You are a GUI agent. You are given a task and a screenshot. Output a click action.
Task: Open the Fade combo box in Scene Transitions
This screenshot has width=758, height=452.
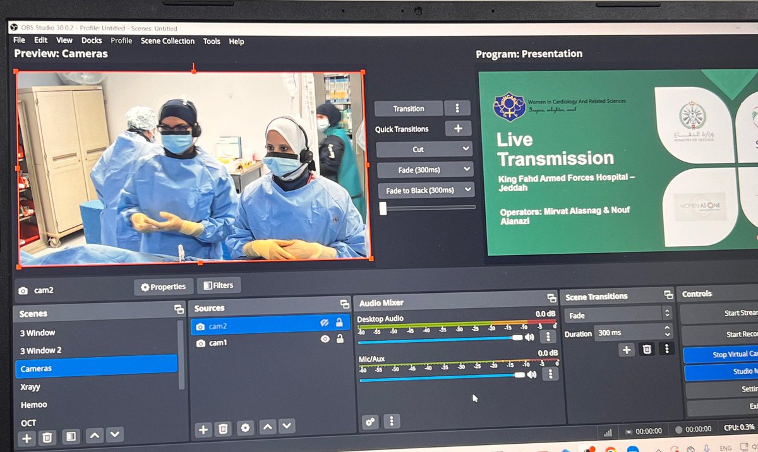click(618, 314)
